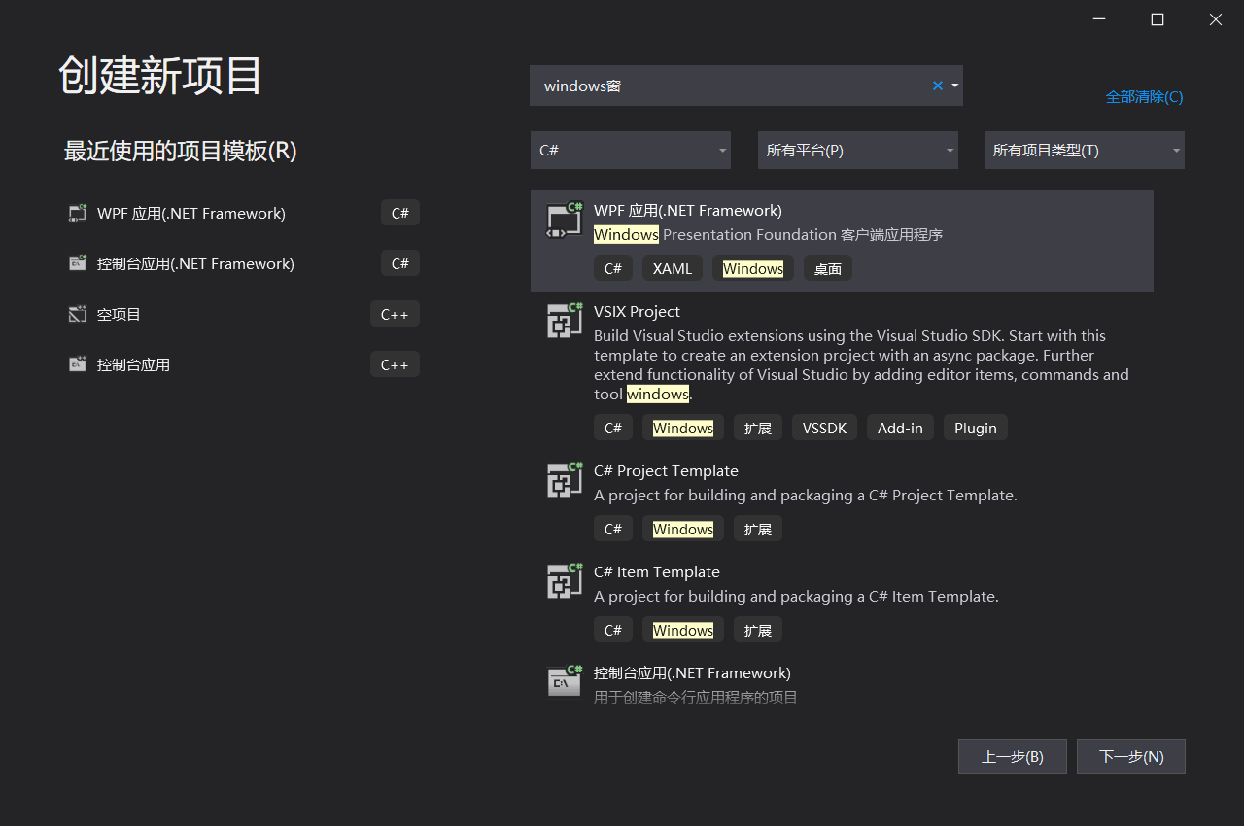
Task: Click Windows tag on C# Item Template
Action: pos(683,630)
